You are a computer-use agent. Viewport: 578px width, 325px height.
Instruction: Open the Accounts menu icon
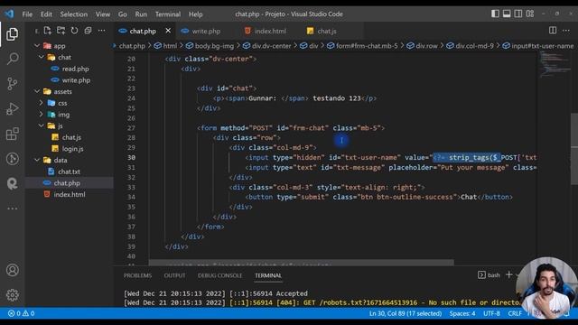(12, 270)
